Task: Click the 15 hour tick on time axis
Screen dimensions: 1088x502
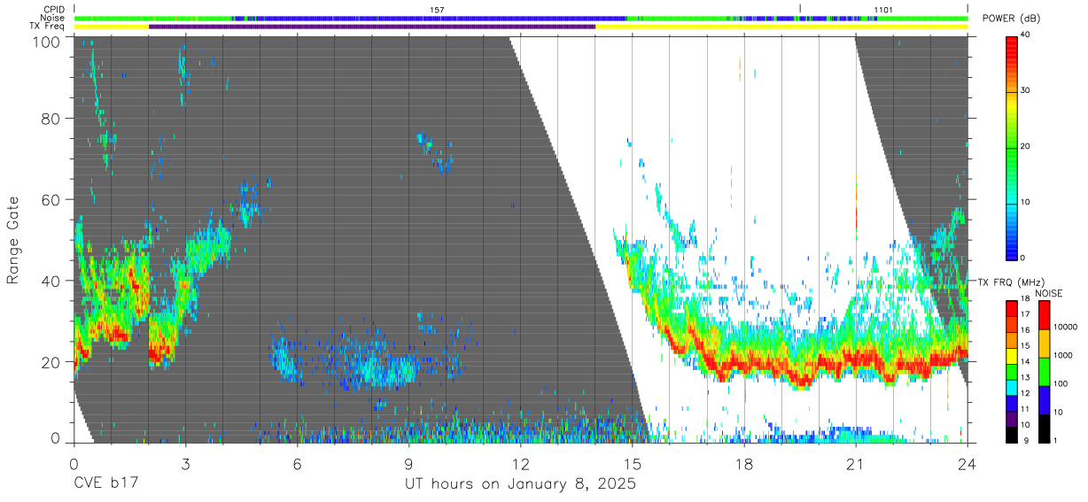Action: 633,463
